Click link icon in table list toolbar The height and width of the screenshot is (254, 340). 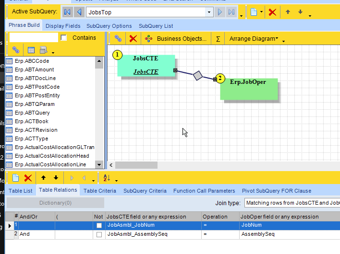pyautogui.click(x=16, y=50)
